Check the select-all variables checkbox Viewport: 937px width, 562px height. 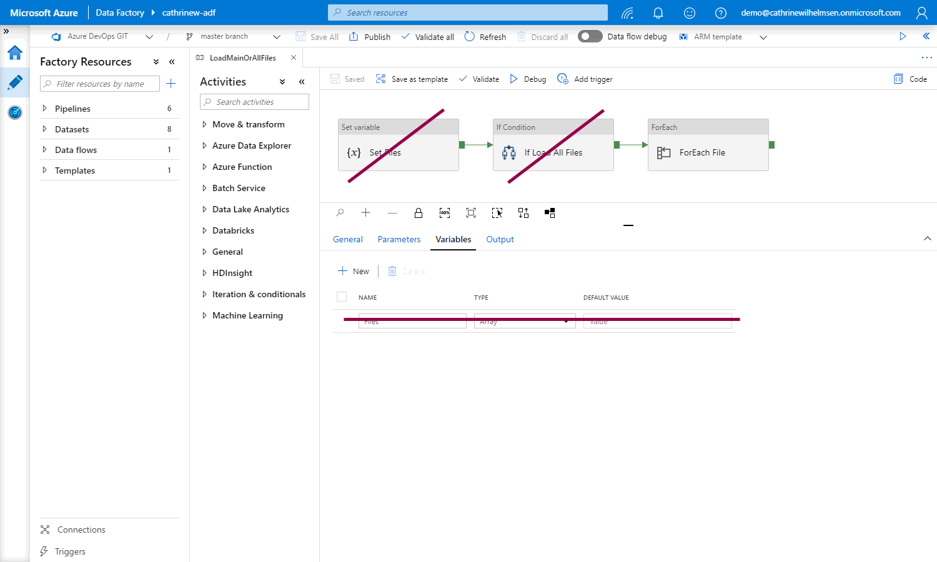(342, 297)
